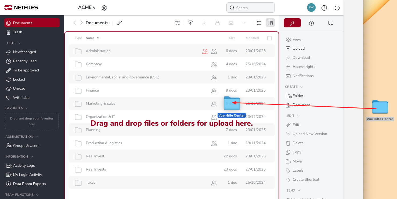397x199 pixels.
Task: Sort by the Name column header
Action: [x=93, y=38]
